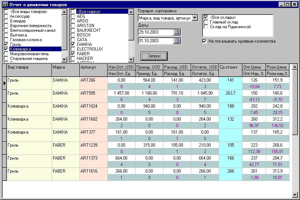Click the Нач.Ост.,USD column header
300x200 pixels.
pos(121,67)
